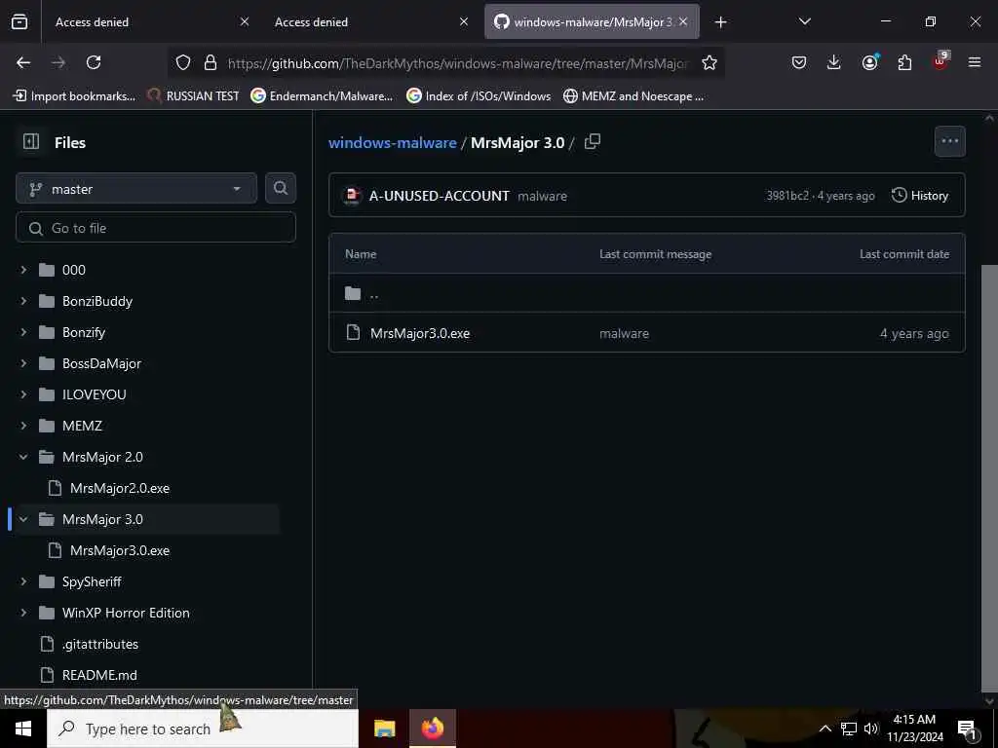Bookmark this page with the star
Image resolution: width=998 pixels, height=748 pixels.
pos(710,62)
